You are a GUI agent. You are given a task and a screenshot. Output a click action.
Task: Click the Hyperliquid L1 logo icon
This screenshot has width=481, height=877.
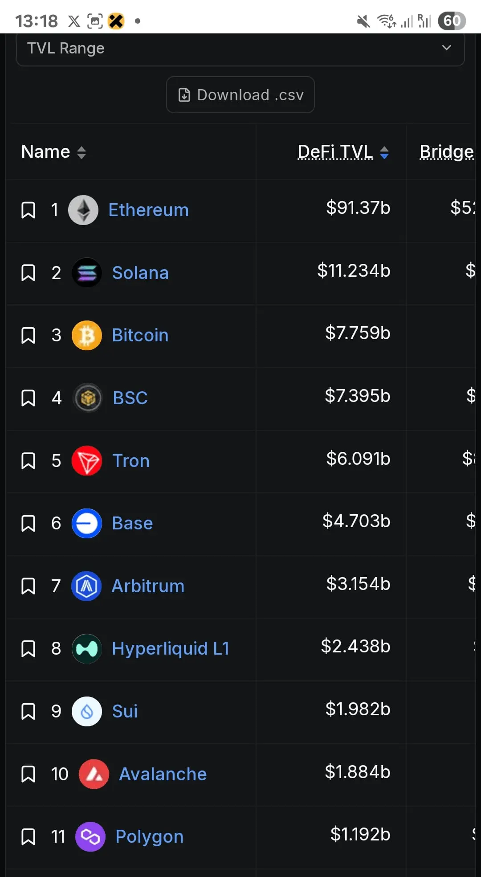point(87,649)
